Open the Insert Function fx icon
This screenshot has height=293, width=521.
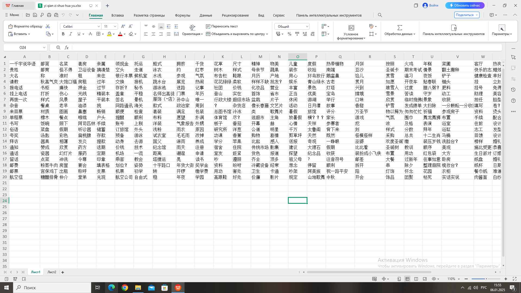(x=66, y=47)
